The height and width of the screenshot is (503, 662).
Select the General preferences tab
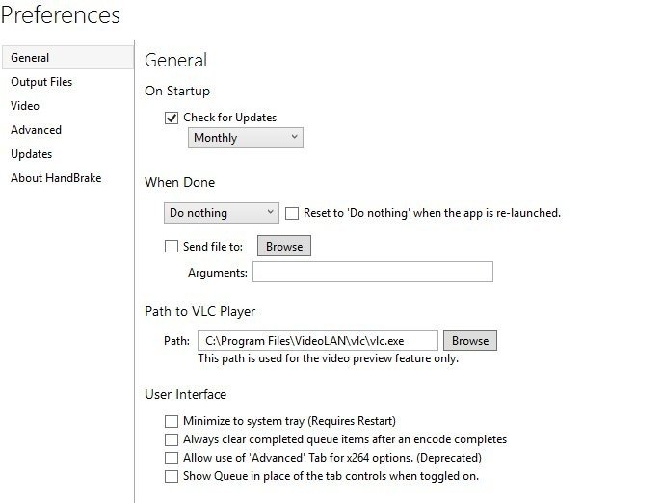coord(31,58)
